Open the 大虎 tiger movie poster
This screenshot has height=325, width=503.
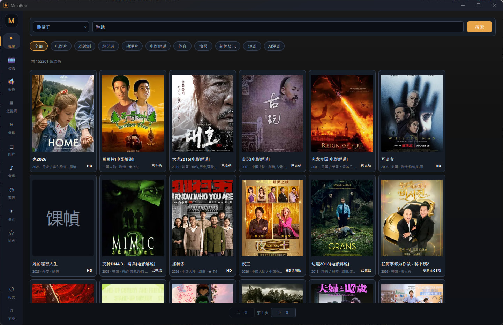pyautogui.click(x=203, y=113)
